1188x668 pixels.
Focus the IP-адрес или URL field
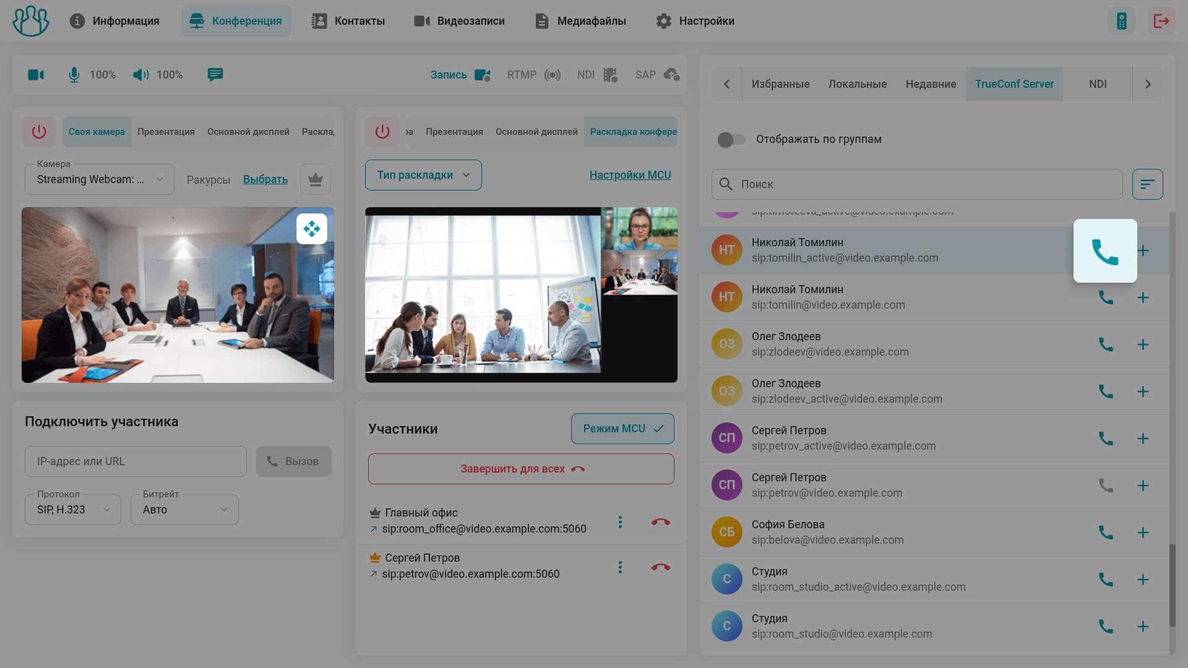(136, 461)
